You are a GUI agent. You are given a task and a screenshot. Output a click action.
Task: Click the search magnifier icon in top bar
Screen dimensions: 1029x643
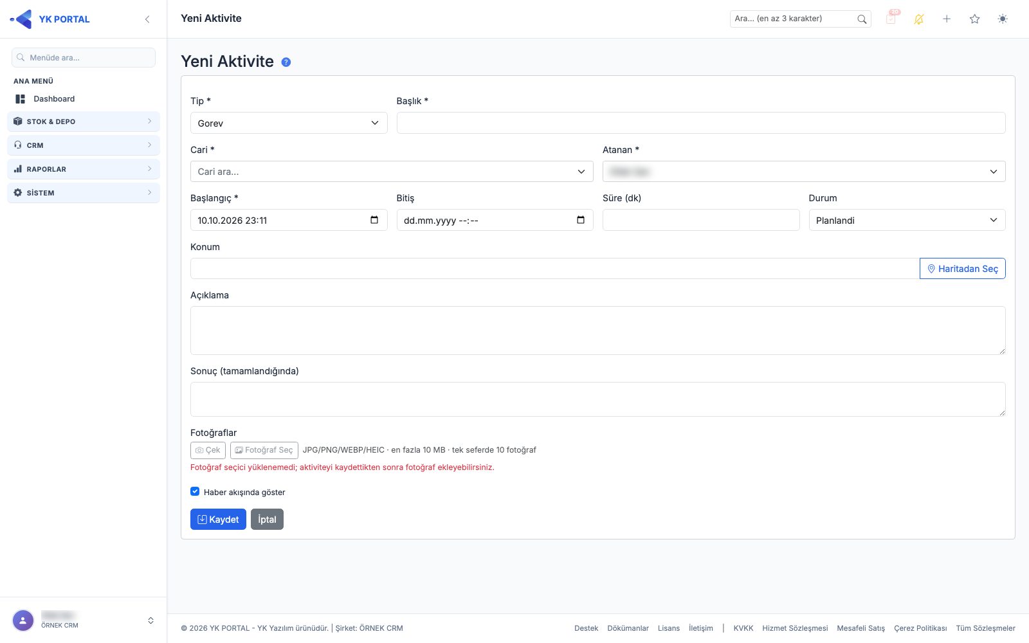point(862,19)
